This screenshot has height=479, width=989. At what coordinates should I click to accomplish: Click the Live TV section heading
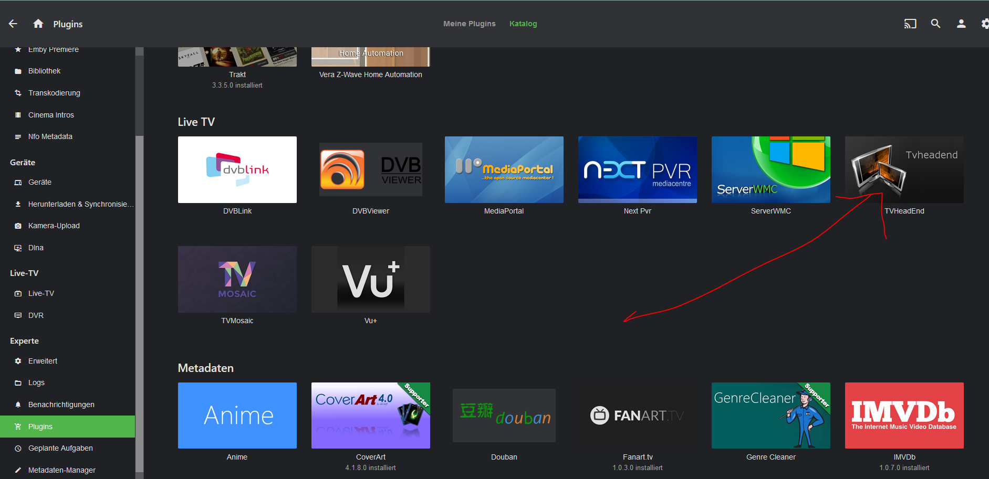[196, 122]
